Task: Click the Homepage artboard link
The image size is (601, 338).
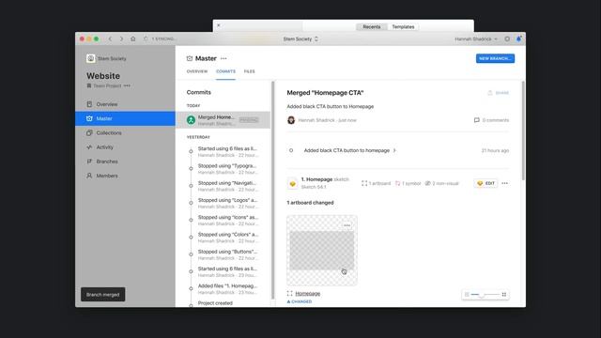Action: coord(308,294)
